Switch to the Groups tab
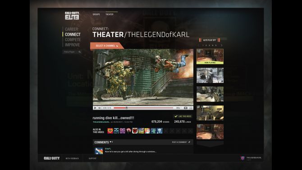The height and width of the screenshot is (170, 302). pos(96,14)
